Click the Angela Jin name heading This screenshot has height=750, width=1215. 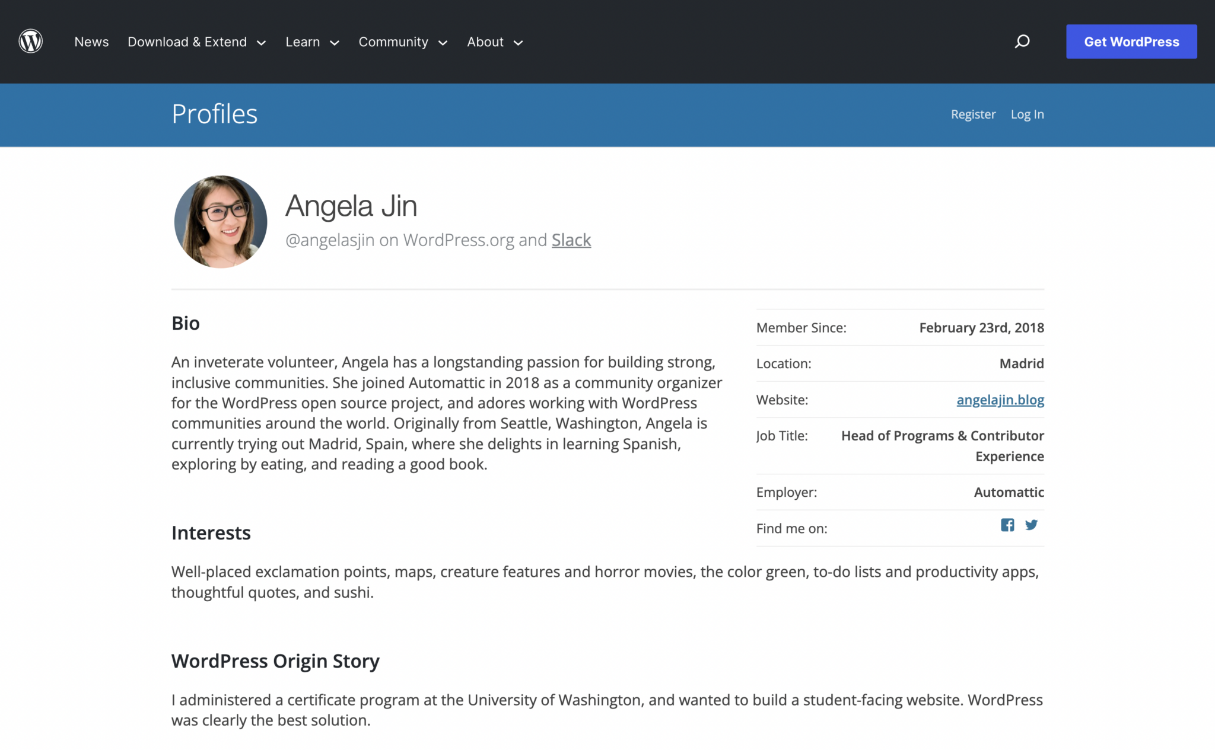pyautogui.click(x=351, y=206)
